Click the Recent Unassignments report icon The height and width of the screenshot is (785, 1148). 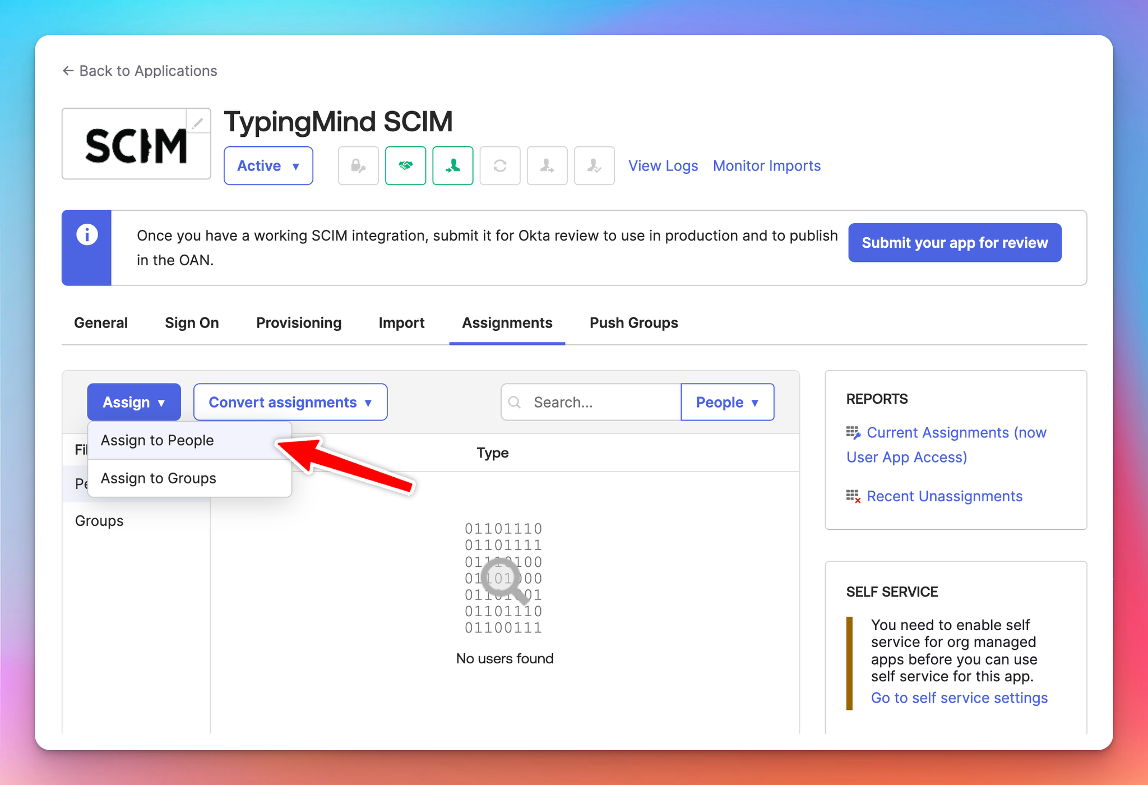click(x=853, y=496)
